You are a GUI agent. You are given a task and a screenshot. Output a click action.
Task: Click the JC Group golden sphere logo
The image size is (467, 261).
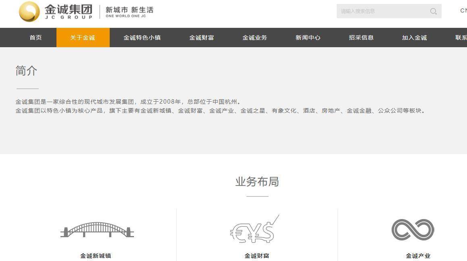pyautogui.click(x=28, y=11)
